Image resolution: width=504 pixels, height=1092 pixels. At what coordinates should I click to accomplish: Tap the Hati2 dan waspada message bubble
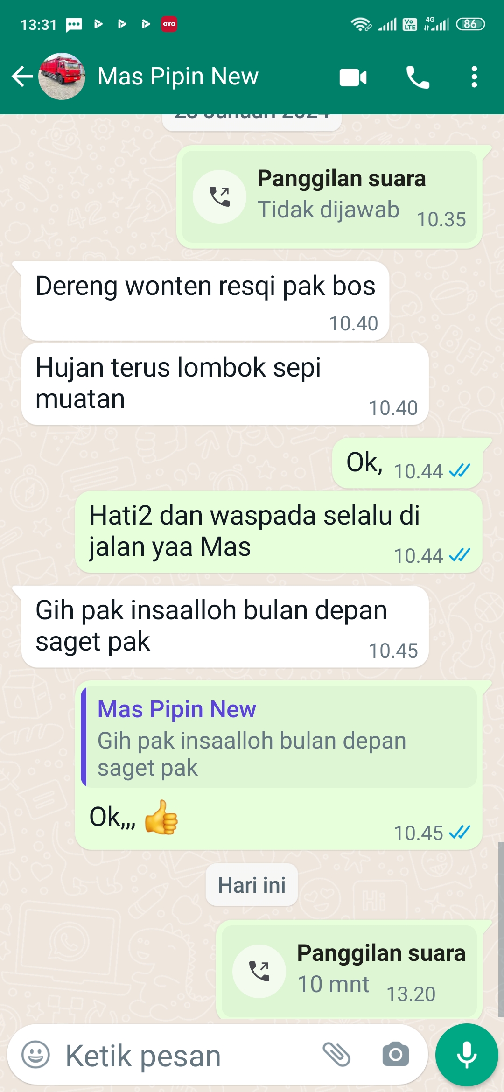[279, 532]
